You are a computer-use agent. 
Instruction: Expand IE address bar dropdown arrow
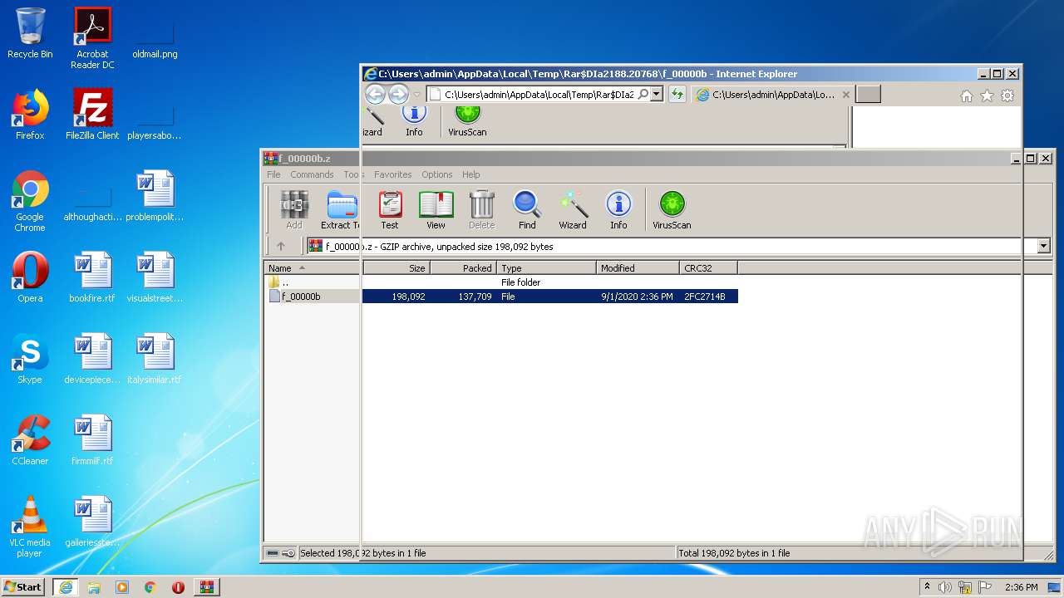tap(657, 95)
